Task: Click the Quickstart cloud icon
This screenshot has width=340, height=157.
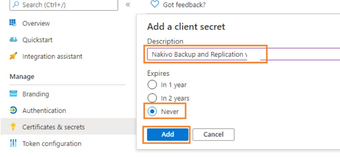Action: tap(13, 40)
